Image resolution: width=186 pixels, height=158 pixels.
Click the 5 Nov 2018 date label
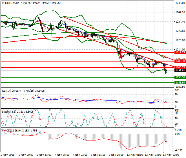point(8,155)
